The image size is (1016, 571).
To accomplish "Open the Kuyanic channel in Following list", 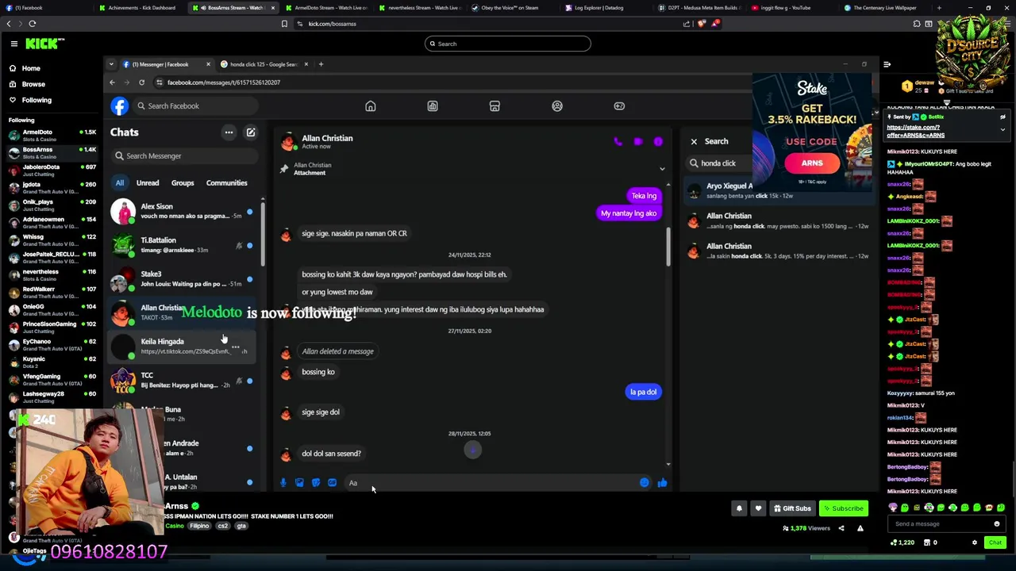I will coord(52,362).
